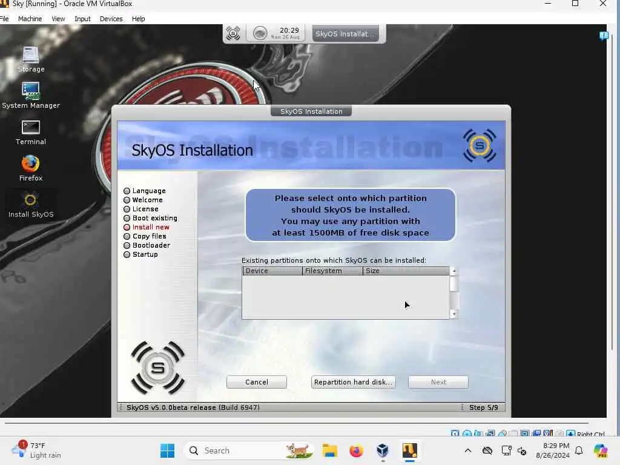Click the Welcome step radio button
The width and height of the screenshot is (620, 465).
[127, 200]
